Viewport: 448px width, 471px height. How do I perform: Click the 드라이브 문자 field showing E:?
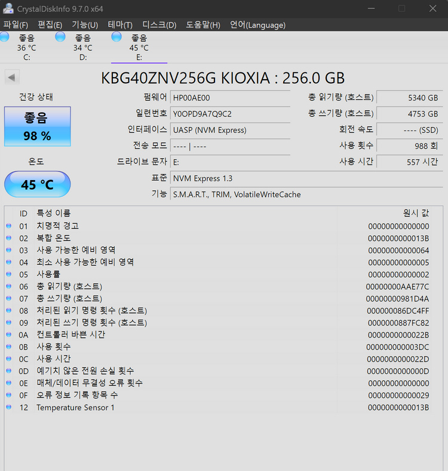(x=231, y=162)
